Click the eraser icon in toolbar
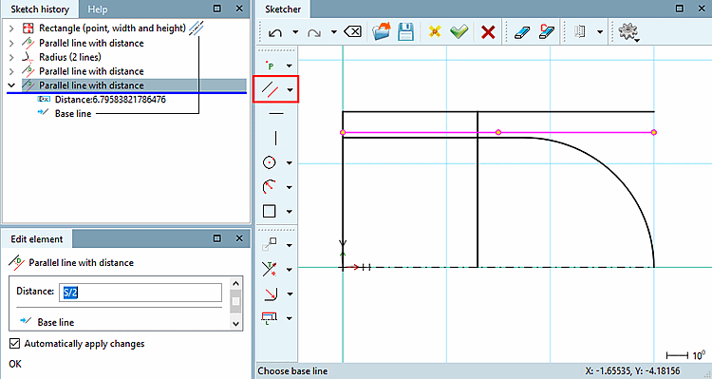The image size is (712, 379). tap(522, 32)
